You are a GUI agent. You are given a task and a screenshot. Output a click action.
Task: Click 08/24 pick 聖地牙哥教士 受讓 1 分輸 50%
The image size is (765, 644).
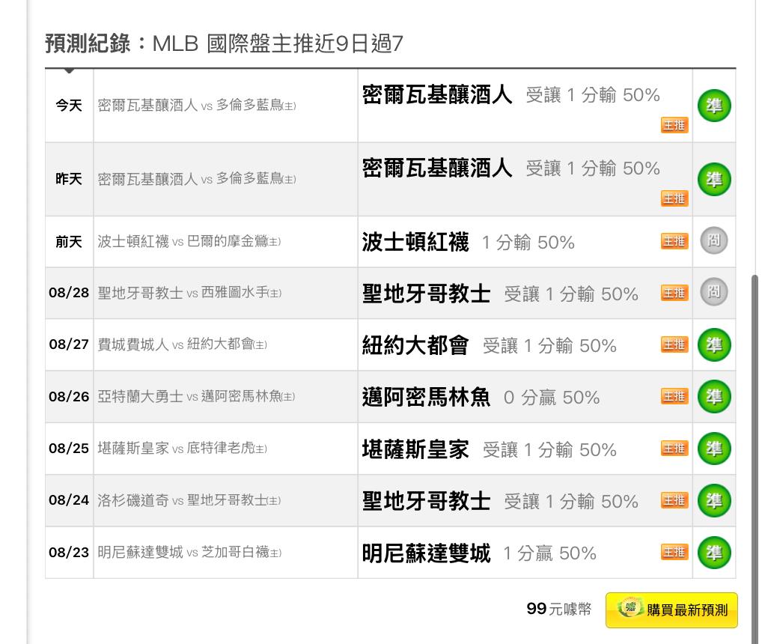(x=500, y=502)
